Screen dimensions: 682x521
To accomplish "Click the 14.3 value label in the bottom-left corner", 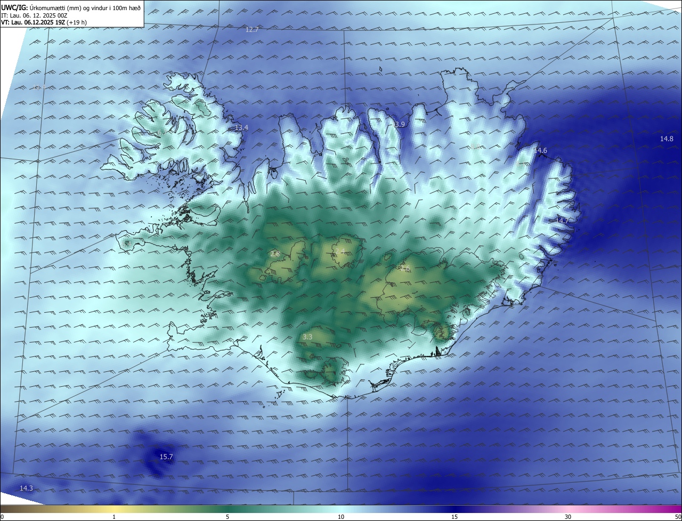I will pos(26,488).
